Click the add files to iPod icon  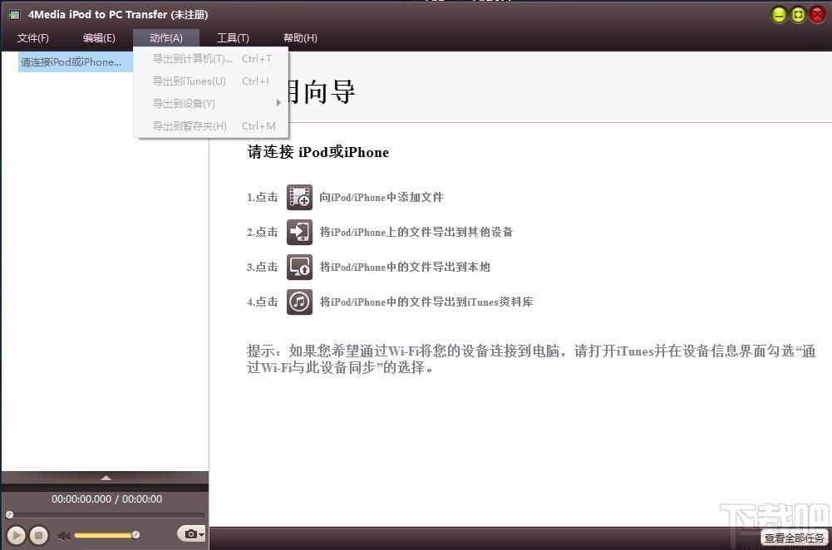click(x=300, y=197)
